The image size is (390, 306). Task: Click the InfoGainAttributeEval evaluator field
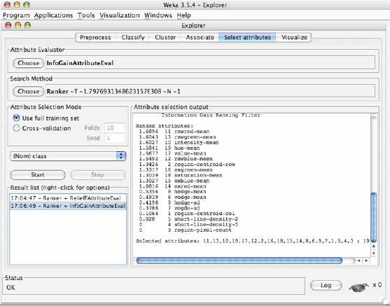click(x=210, y=63)
